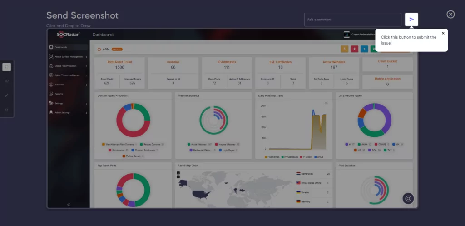
Task: Open Attack Surface Management menu item
Action: click(x=69, y=57)
